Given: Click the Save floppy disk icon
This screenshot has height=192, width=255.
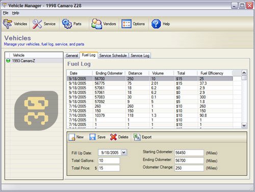Looking at the screenshot, I should pos(92,137).
